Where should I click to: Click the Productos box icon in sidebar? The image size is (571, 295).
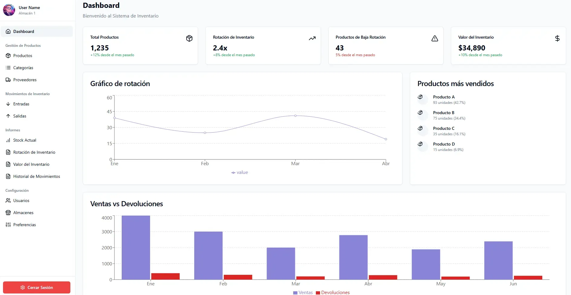[x=8, y=56]
